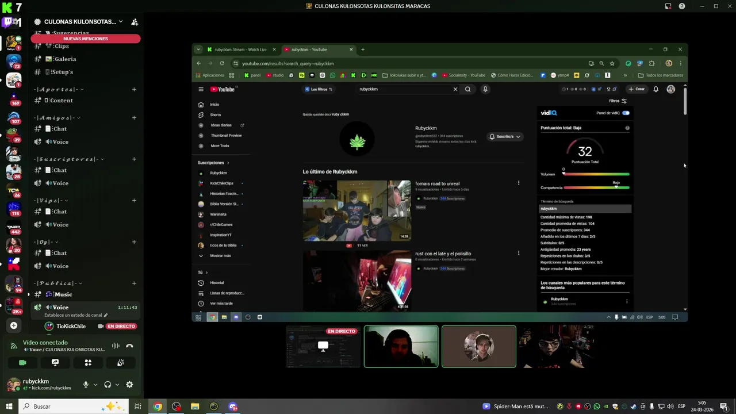Launch Discord Activities from the voice panel

88,363
